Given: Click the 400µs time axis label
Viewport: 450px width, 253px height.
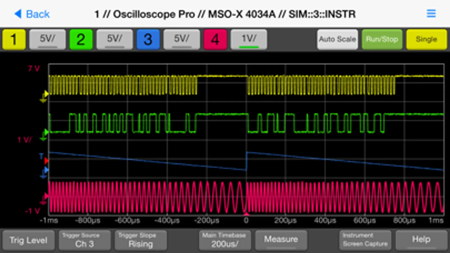Looking at the screenshot, I should pos(325,220).
